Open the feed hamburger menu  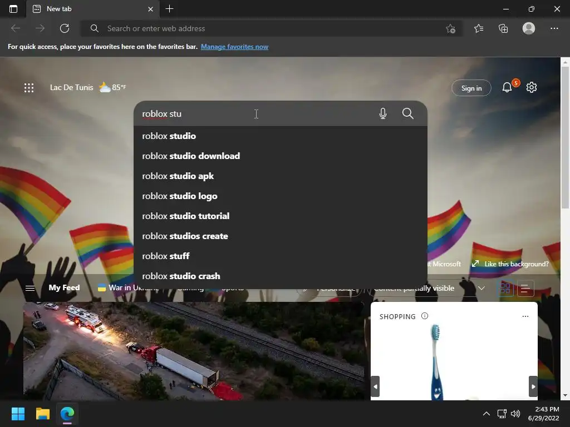click(30, 288)
